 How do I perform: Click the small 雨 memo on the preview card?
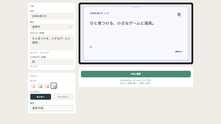coord(91,47)
